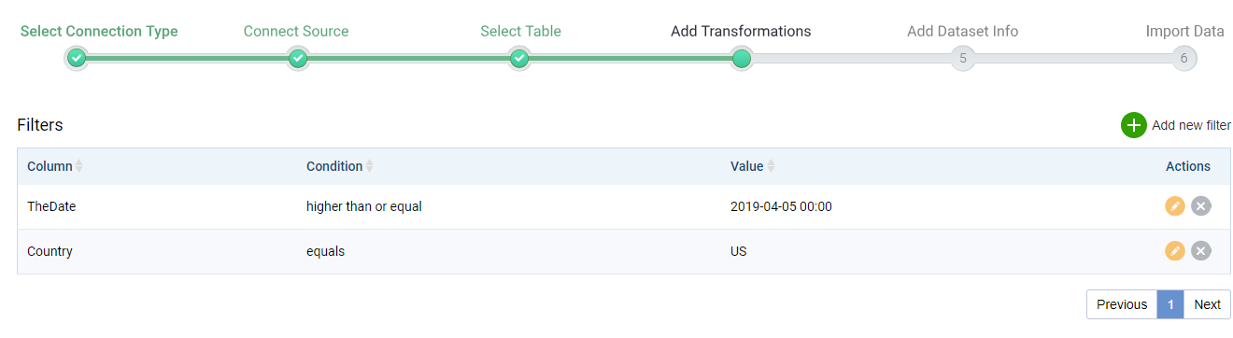The image size is (1233, 338).
Task: Click the Select Table step checkmark circle
Action: pos(519,59)
